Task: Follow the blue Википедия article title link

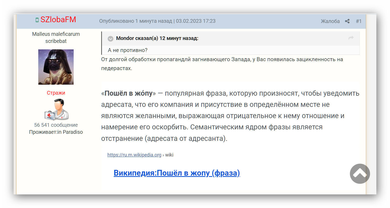Action: pos(177,173)
